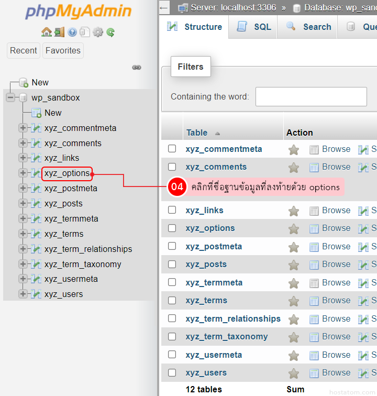Expand the xyz_options tree node
Viewport: 377px width, 396px height.
tap(23, 173)
